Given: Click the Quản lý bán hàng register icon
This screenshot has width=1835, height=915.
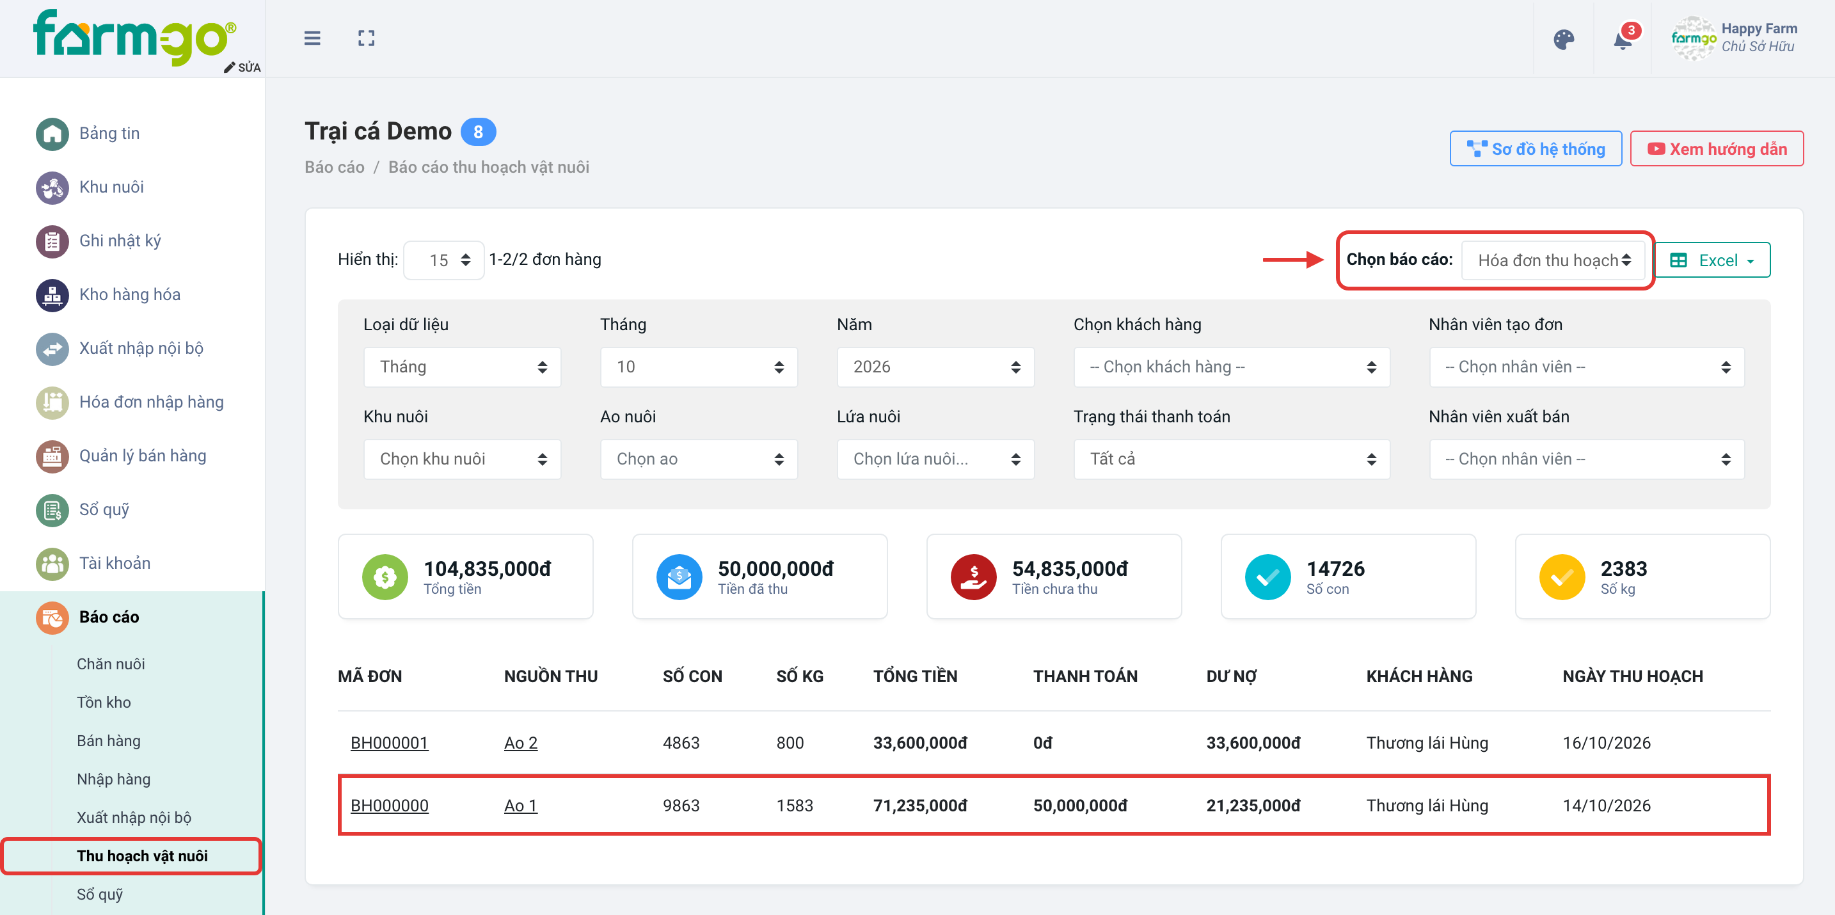Looking at the screenshot, I should tap(52, 456).
